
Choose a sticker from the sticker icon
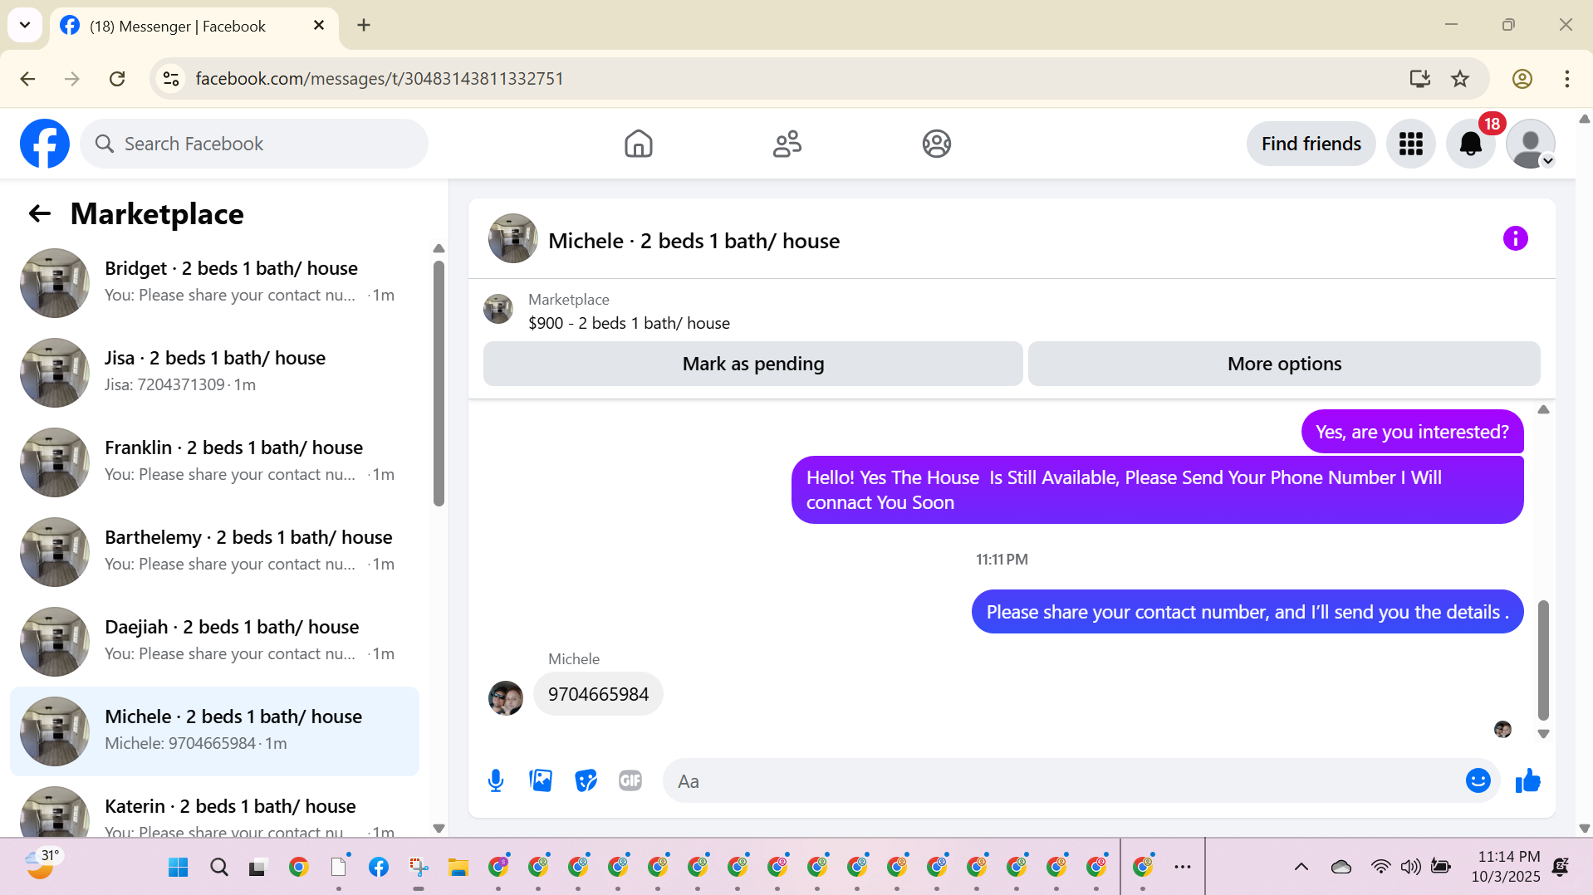tap(586, 780)
